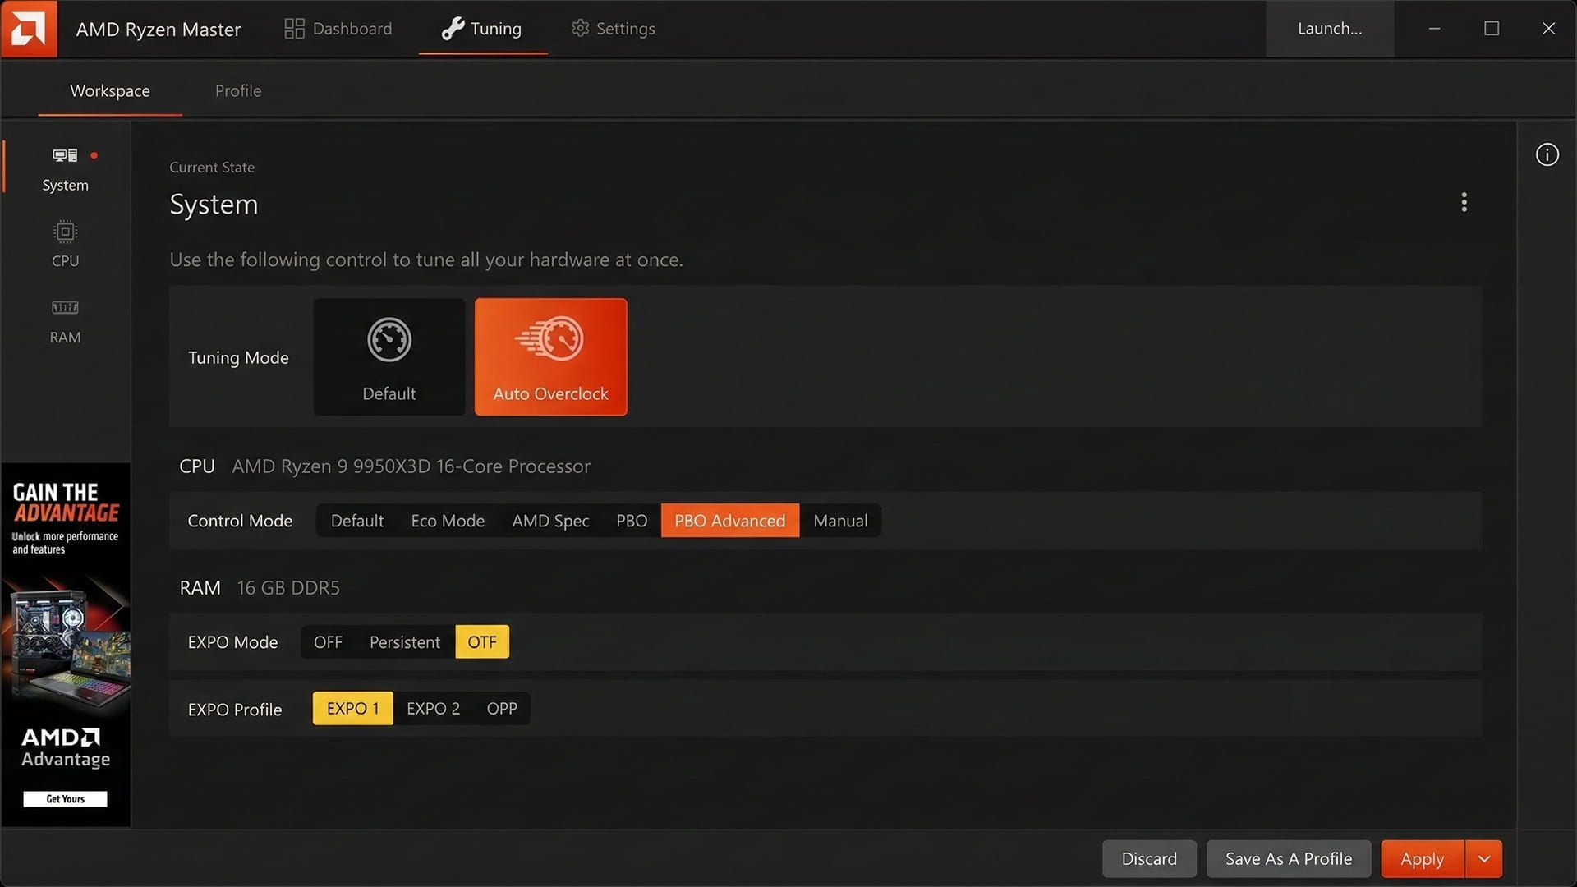The height and width of the screenshot is (887, 1577).
Task: Open the three-dot options menu
Action: click(x=1464, y=202)
